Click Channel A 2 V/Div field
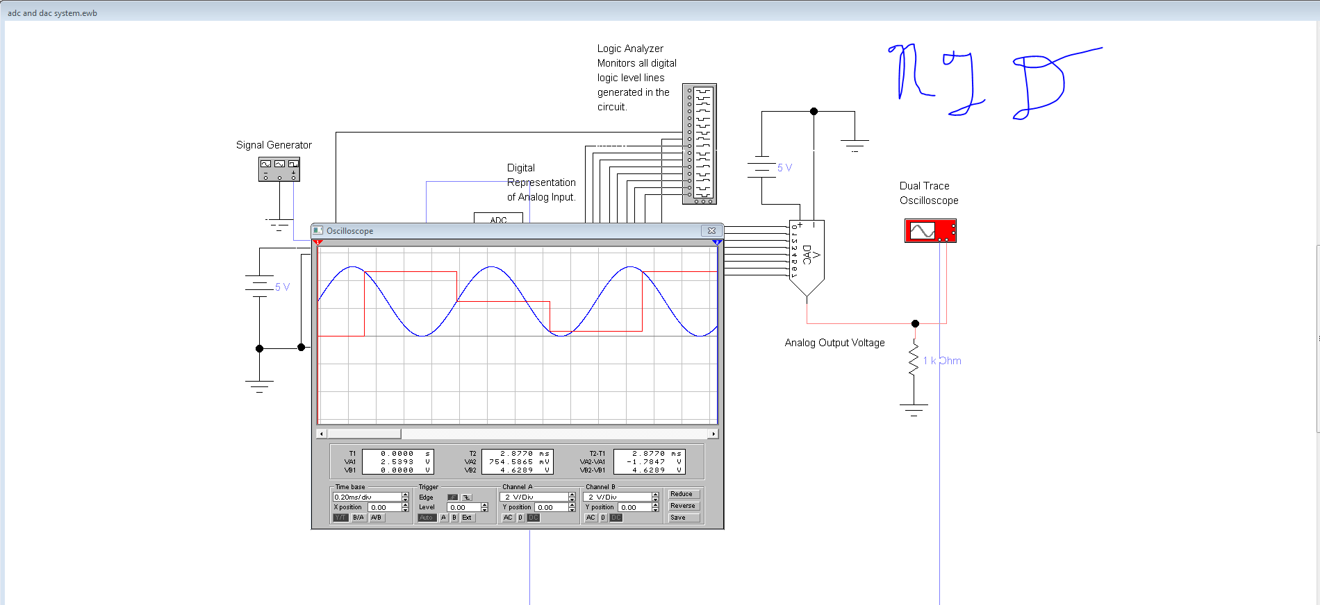This screenshot has width=1320, height=605. (534, 497)
